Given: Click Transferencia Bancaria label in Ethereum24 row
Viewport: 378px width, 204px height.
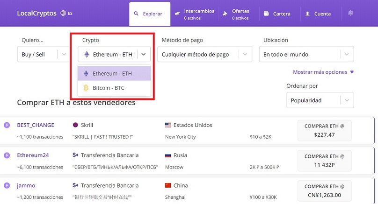Looking at the screenshot, I should [x=109, y=155].
